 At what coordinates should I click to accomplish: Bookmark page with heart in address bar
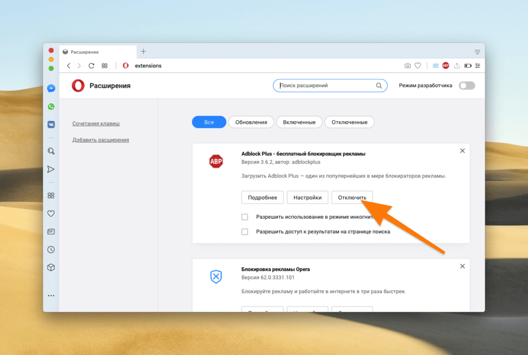pyautogui.click(x=418, y=66)
